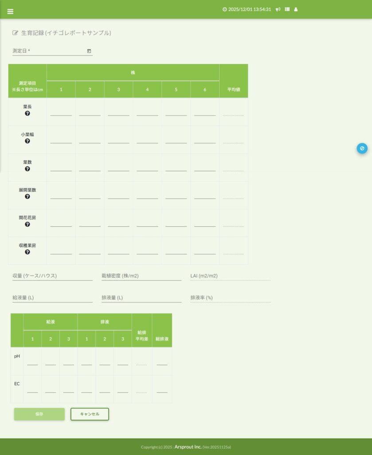Viewport: 372px width, 455px height.
Task: Click the キャンセル button
Action: tap(90, 414)
